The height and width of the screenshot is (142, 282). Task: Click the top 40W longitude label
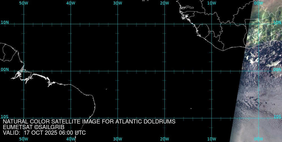(x=70, y=3)
